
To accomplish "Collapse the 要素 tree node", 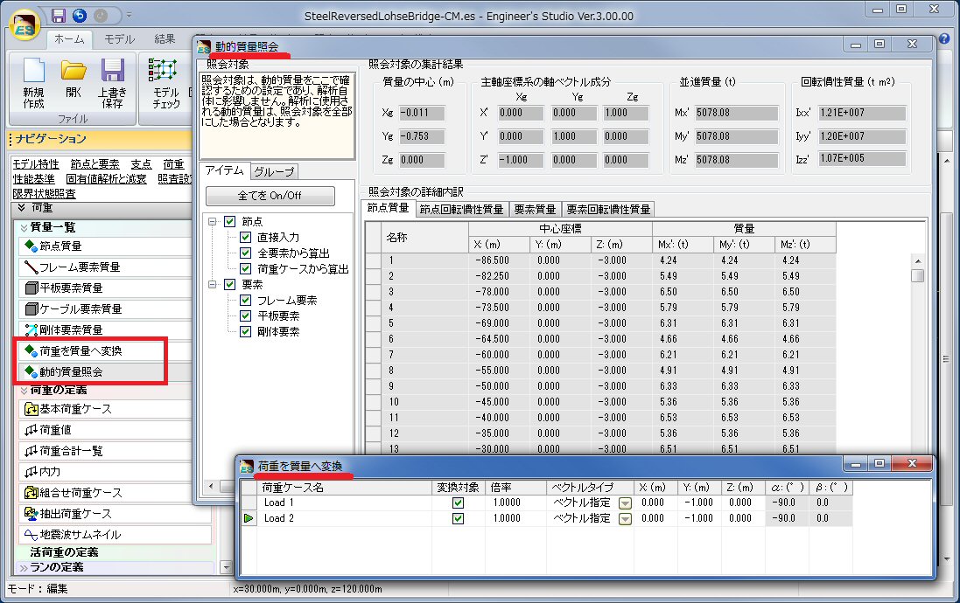I will tap(213, 284).
